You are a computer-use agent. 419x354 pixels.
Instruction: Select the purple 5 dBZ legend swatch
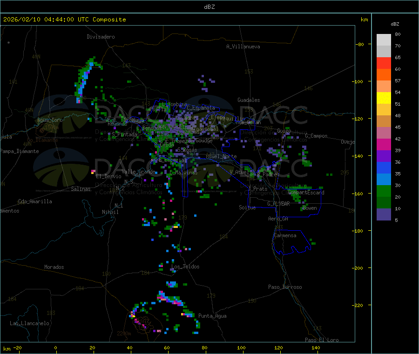384,214
